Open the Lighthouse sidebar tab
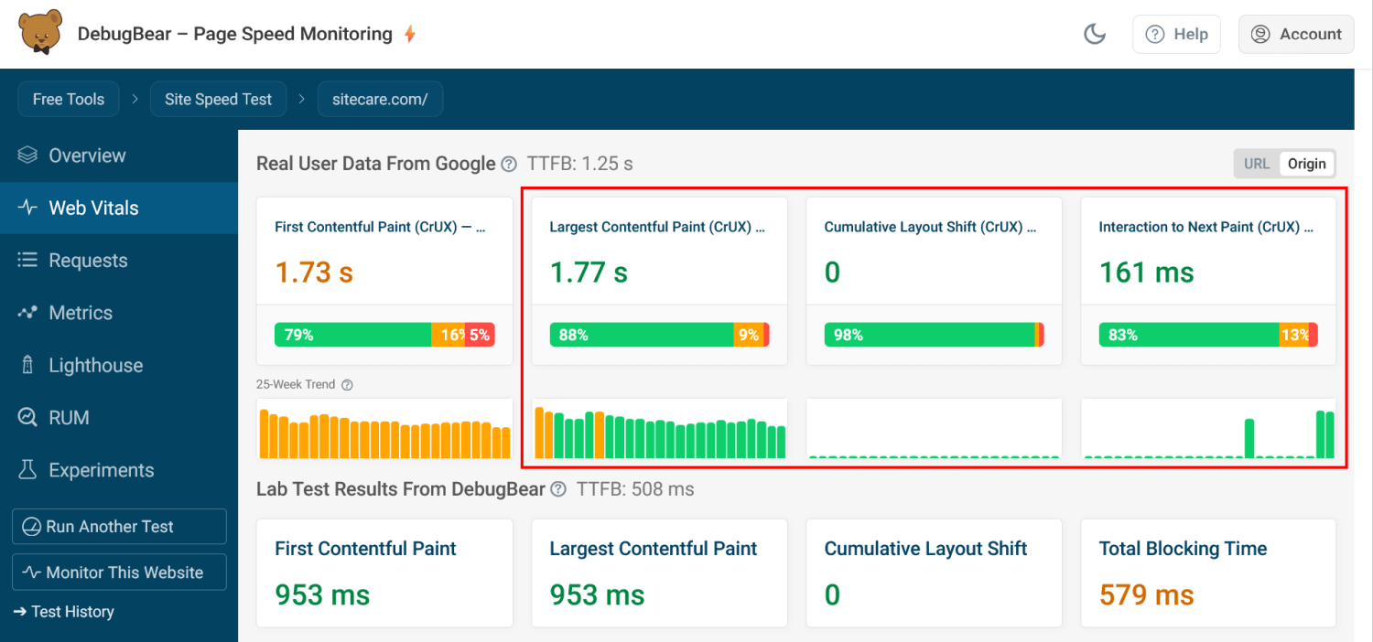This screenshot has height=642, width=1373. pyautogui.click(x=119, y=366)
